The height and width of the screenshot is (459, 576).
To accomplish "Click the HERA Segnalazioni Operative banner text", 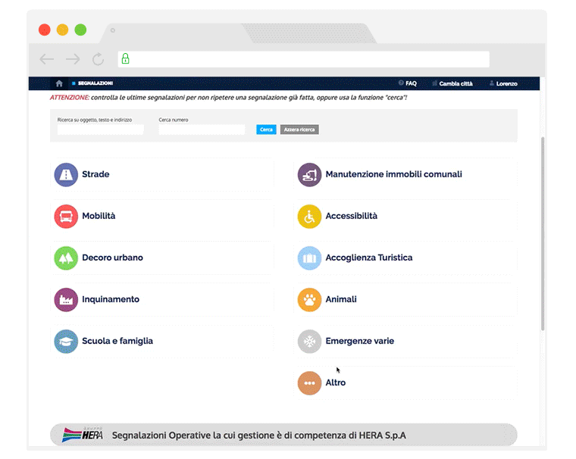I will pos(259,436).
